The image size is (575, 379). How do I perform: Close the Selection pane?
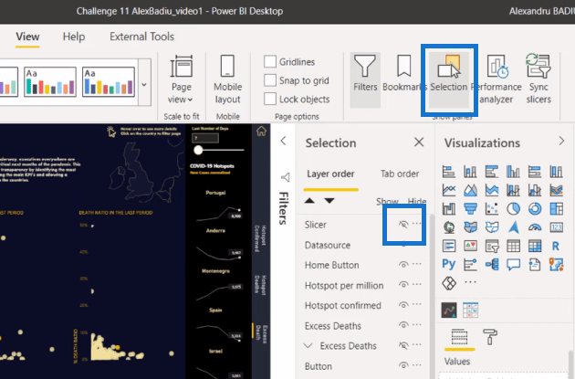419,142
